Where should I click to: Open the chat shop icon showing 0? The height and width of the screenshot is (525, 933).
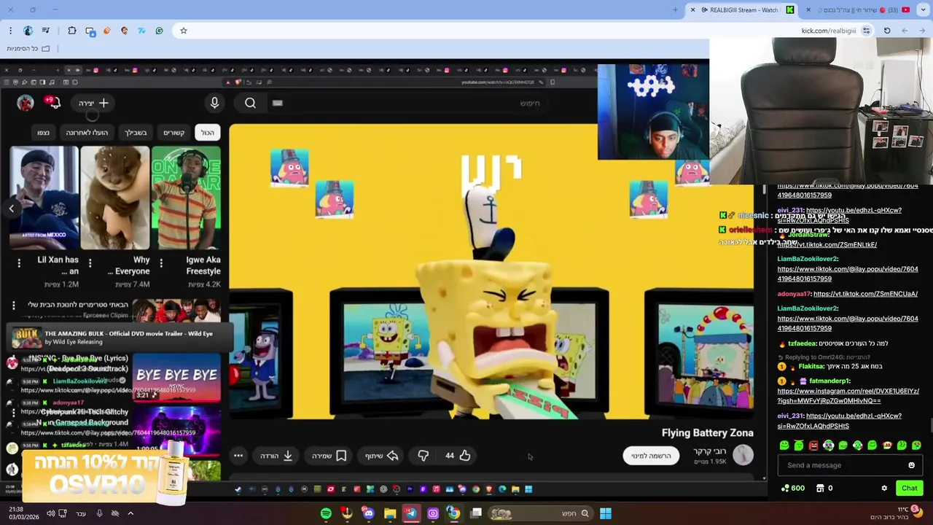click(824, 489)
